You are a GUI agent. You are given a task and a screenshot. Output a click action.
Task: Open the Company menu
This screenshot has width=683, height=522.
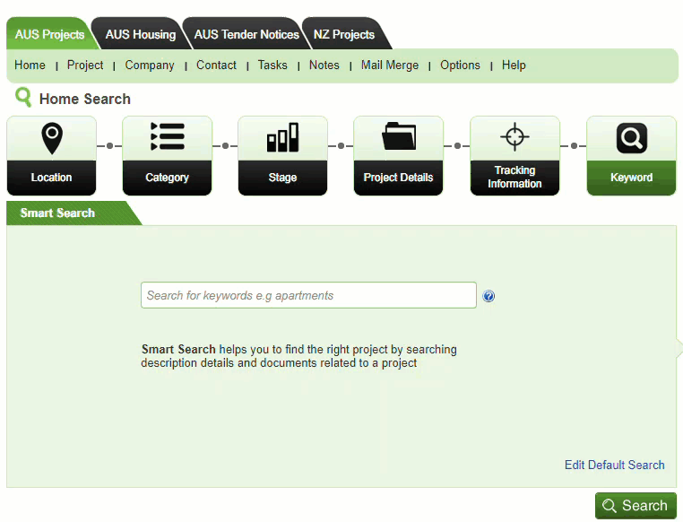pyautogui.click(x=150, y=65)
